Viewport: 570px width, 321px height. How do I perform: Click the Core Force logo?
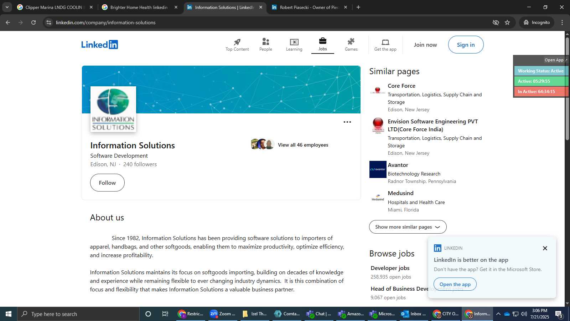(x=378, y=91)
